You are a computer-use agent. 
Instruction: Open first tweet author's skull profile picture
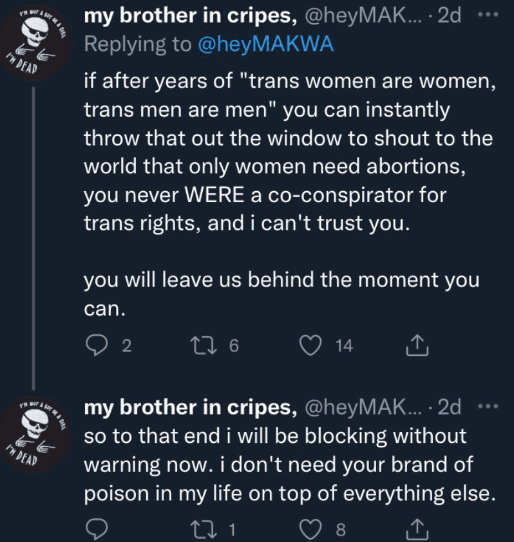tap(35, 44)
